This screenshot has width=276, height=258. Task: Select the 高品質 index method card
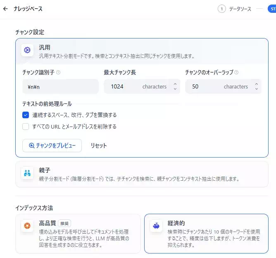tap(78, 233)
